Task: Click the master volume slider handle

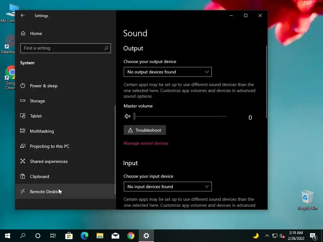Action: pos(134,116)
